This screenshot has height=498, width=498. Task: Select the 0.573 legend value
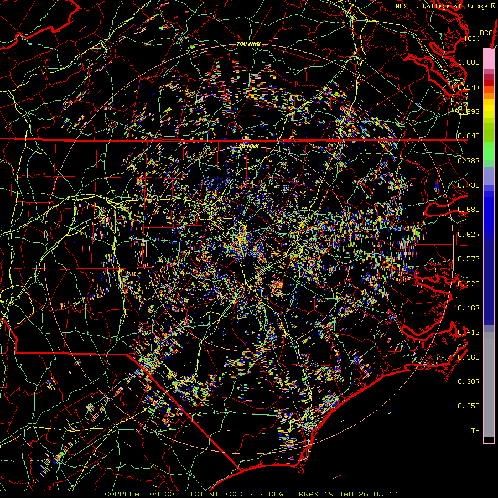coord(469,259)
